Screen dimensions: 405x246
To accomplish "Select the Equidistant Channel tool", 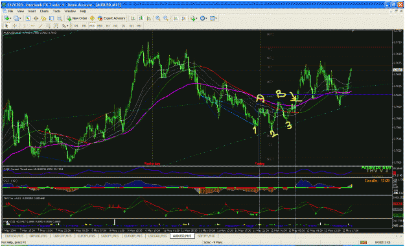I will point(49,26).
